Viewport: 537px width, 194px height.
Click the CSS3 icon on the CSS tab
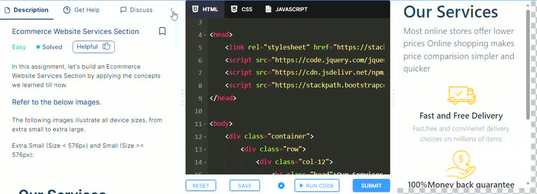pos(234,9)
